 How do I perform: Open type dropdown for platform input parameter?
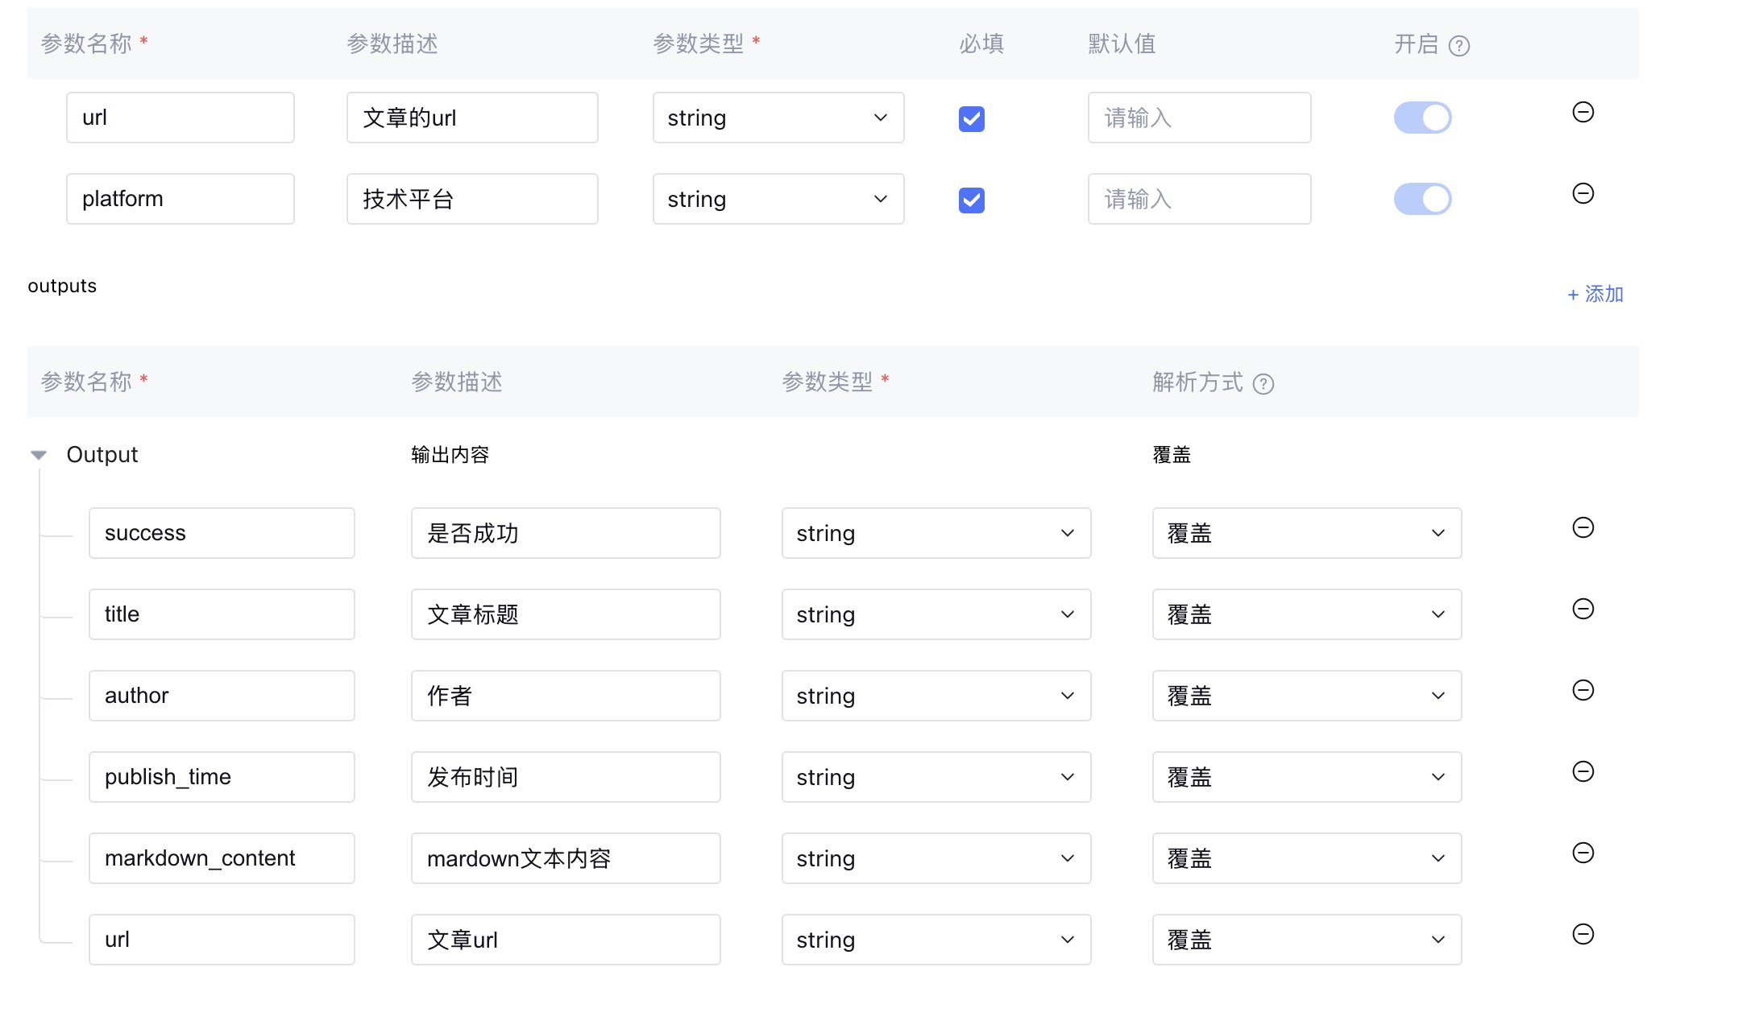(x=778, y=199)
